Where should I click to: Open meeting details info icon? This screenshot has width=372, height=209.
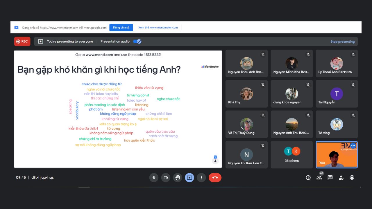pyautogui.click(x=308, y=178)
